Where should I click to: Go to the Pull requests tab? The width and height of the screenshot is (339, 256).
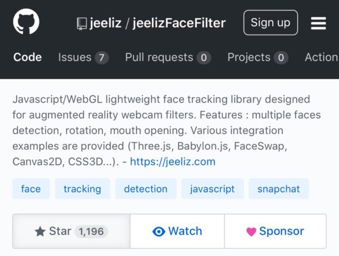pyautogui.click(x=168, y=58)
